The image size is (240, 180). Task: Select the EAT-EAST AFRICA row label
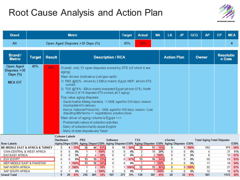(15, 155)
